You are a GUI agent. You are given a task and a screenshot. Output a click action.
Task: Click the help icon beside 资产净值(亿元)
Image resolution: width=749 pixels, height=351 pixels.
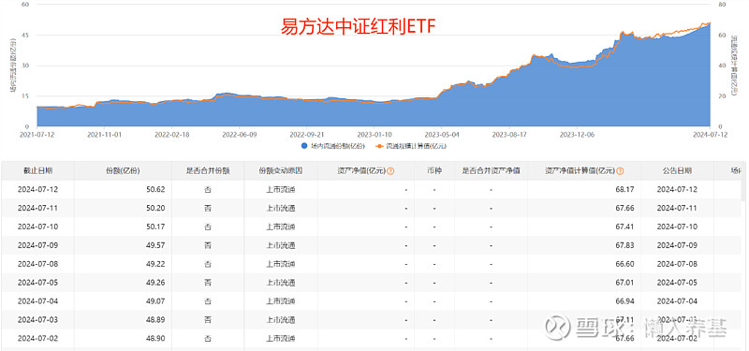pyautogui.click(x=390, y=171)
